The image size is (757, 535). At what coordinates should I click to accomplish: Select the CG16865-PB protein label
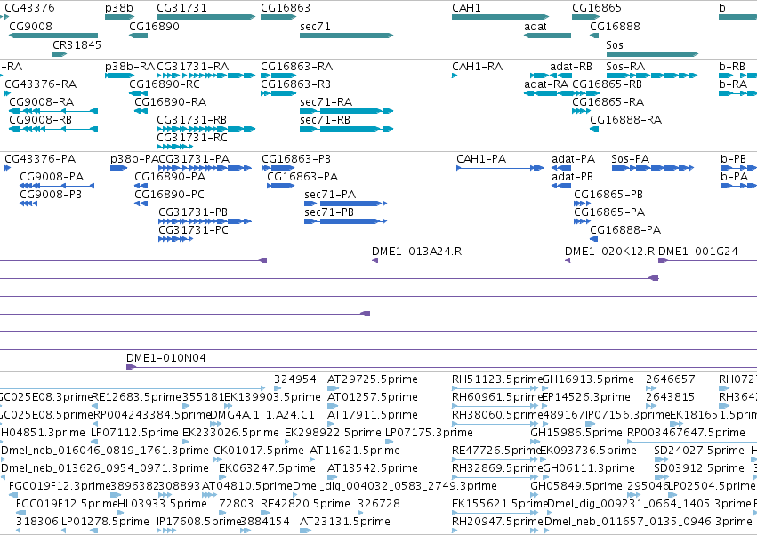[x=608, y=195]
